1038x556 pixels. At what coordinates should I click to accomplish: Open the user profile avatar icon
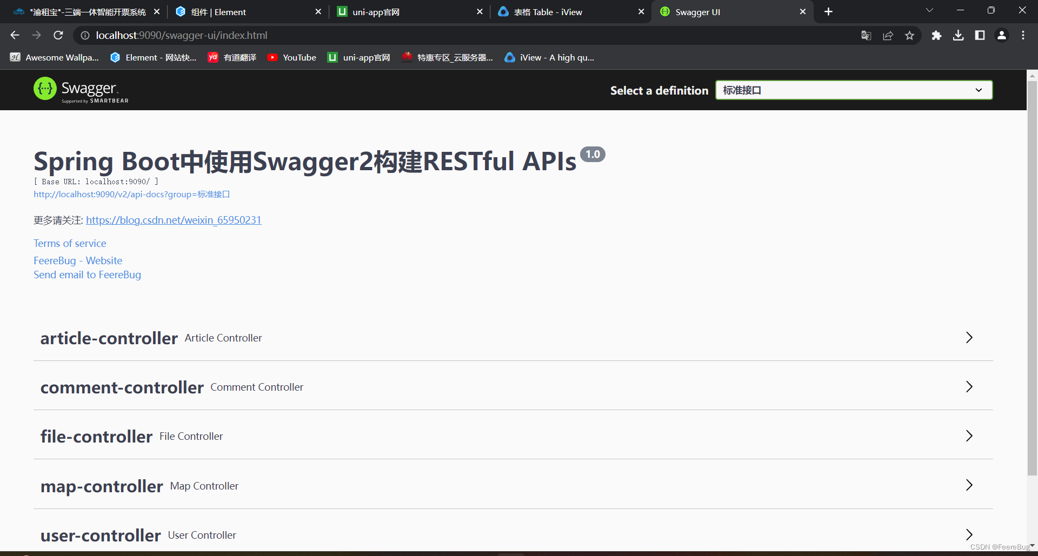pyautogui.click(x=1002, y=35)
